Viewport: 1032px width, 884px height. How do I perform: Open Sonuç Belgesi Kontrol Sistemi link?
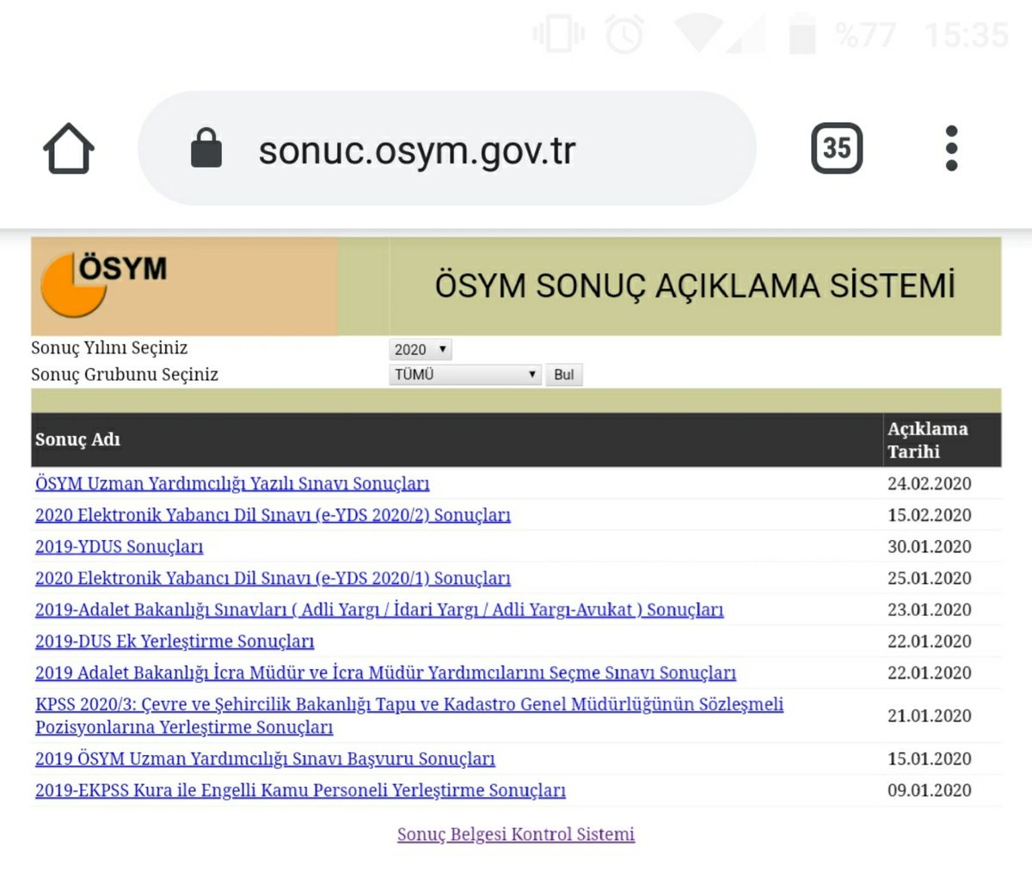click(x=516, y=834)
